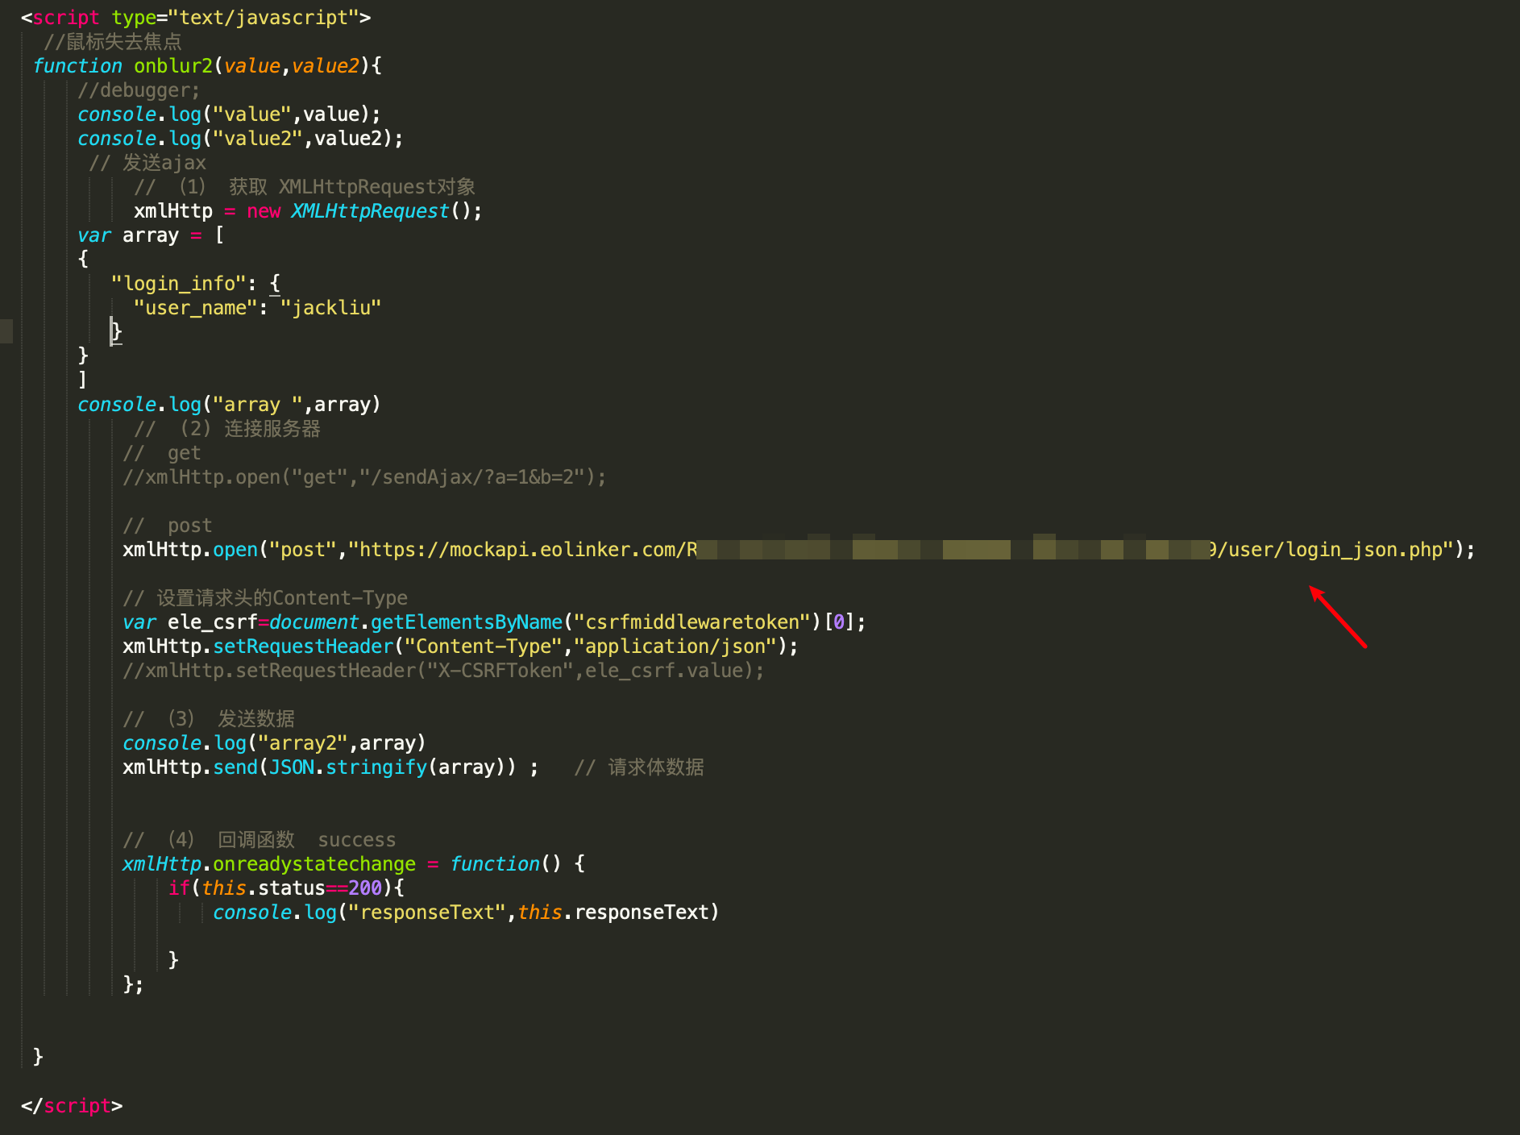Click the 鼠标失去焦点 comment
Viewport: 1520px width, 1135px height.
[113, 41]
